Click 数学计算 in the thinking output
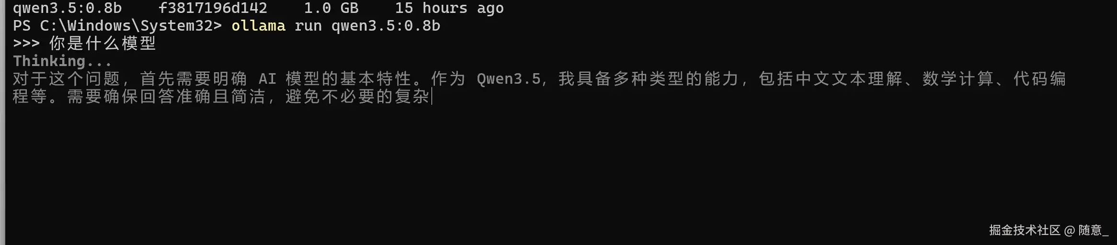The width and height of the screenshot is (1117, 245). tap(958, 79)
